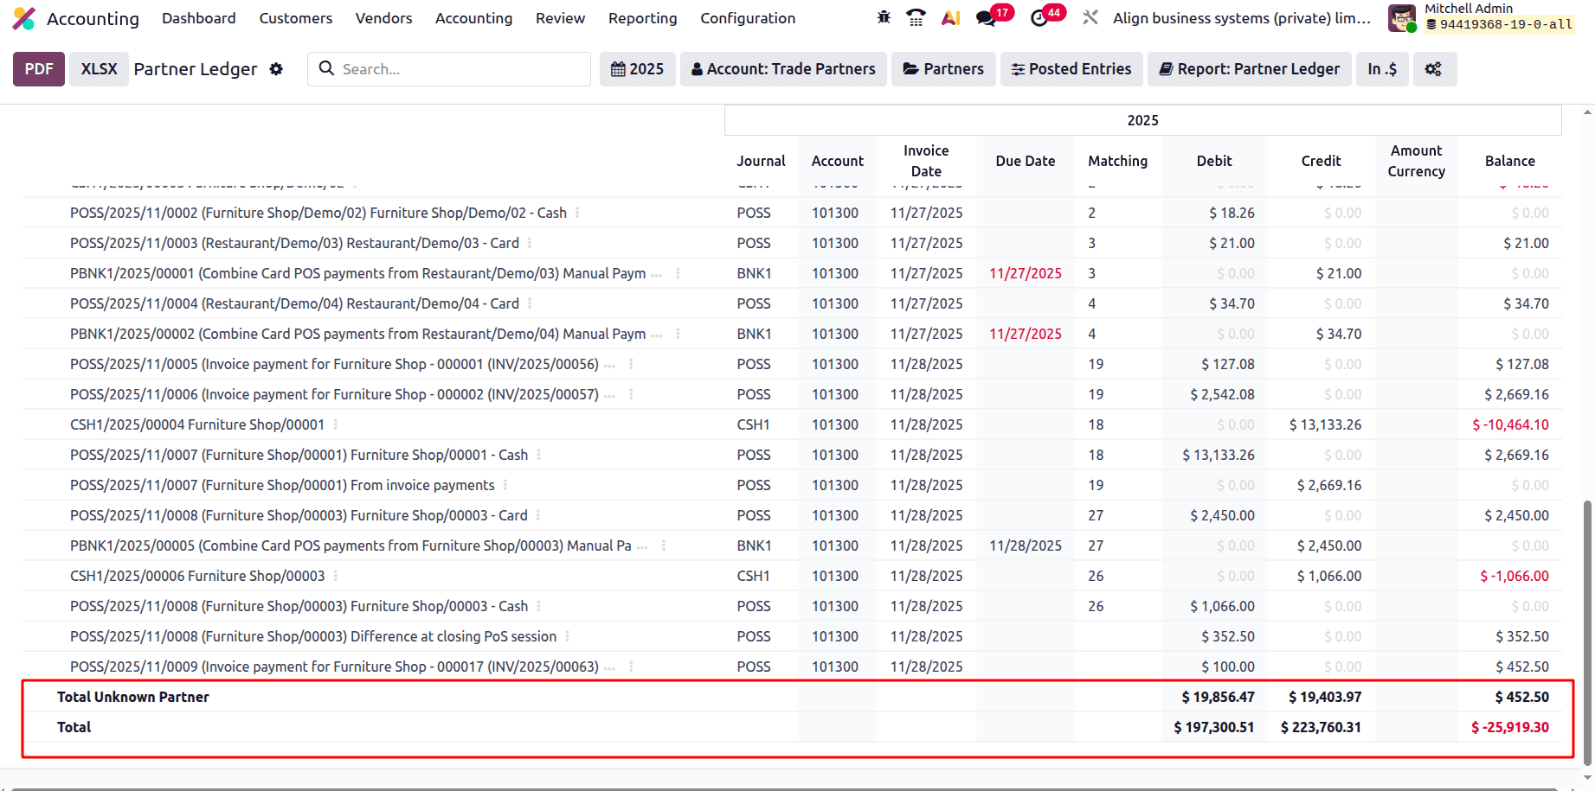
Task: Click the red $ -25,919.30 total balance
Action: pos(1509,727)
